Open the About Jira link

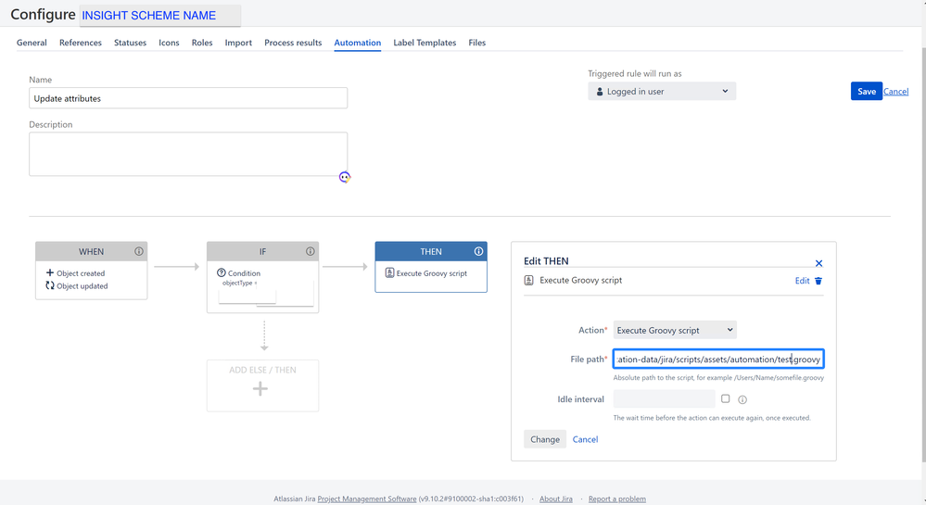click(x=556, y=499)
